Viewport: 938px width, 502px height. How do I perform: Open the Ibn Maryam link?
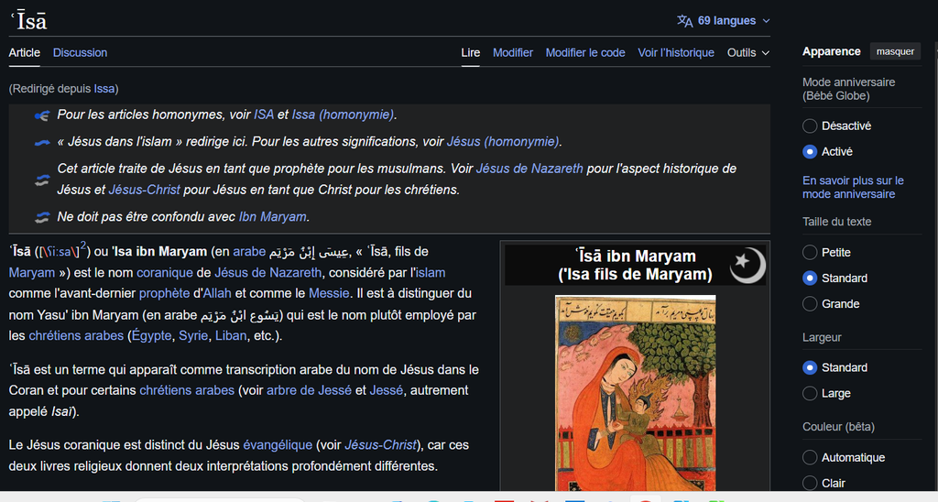point(273,216)
